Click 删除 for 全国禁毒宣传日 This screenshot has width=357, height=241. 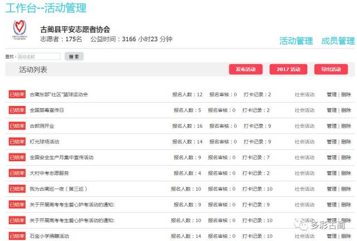346,110
